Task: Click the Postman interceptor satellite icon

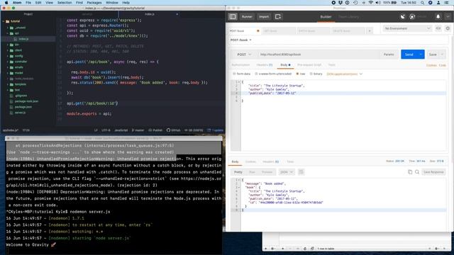Action: (403, 17)
